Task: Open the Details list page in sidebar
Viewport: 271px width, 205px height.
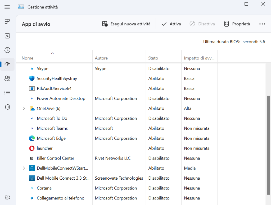Action: click(x=7, y=93)
